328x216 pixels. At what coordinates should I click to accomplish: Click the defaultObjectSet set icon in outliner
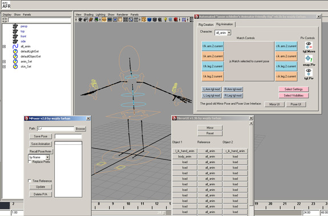coord(15,56)
